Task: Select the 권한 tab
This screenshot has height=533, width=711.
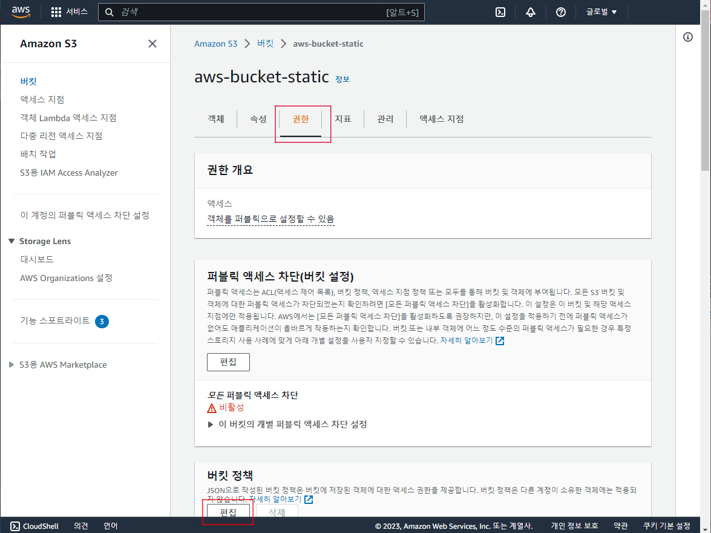Action: click(301, 119)
